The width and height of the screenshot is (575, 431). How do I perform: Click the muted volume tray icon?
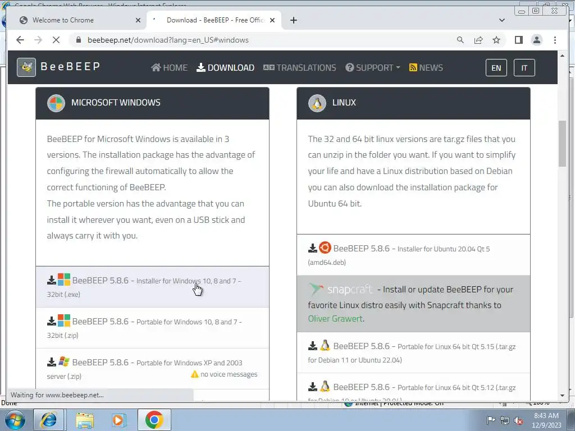point(518,420)
